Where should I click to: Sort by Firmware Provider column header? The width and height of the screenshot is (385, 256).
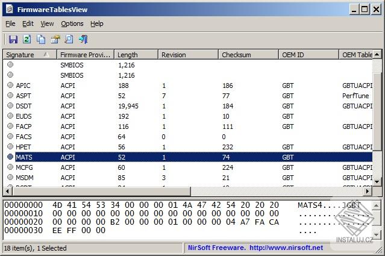point(86,54)
